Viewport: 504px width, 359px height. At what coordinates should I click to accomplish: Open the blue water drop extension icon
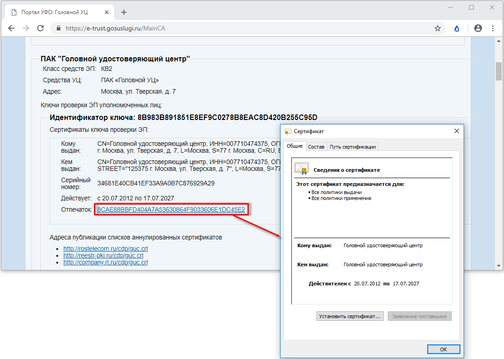point(456,29)
